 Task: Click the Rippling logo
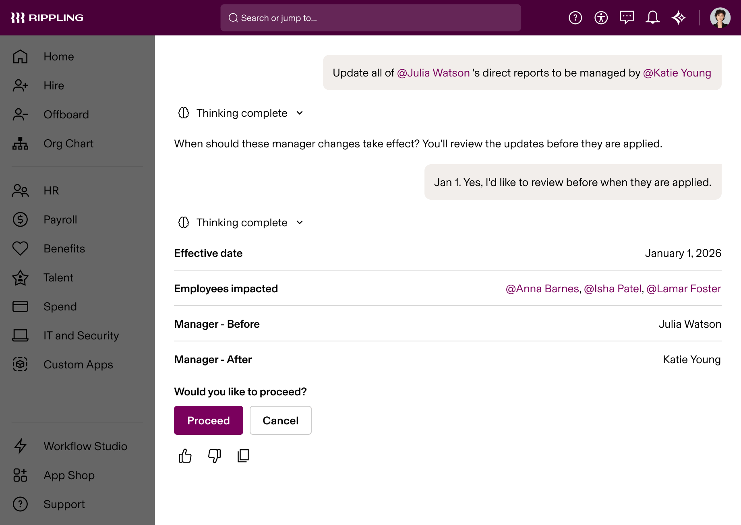click(x=47, y=18)
